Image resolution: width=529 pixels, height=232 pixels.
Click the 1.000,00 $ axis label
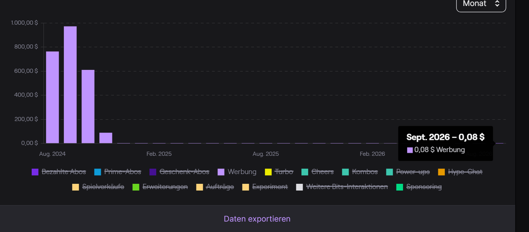click(24, 22)
